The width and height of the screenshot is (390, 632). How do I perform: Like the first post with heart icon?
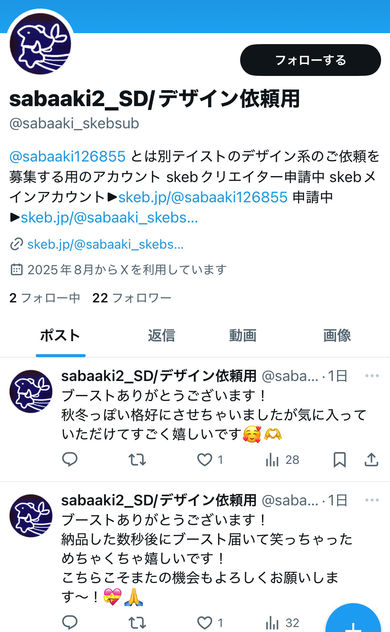point(205,460)
